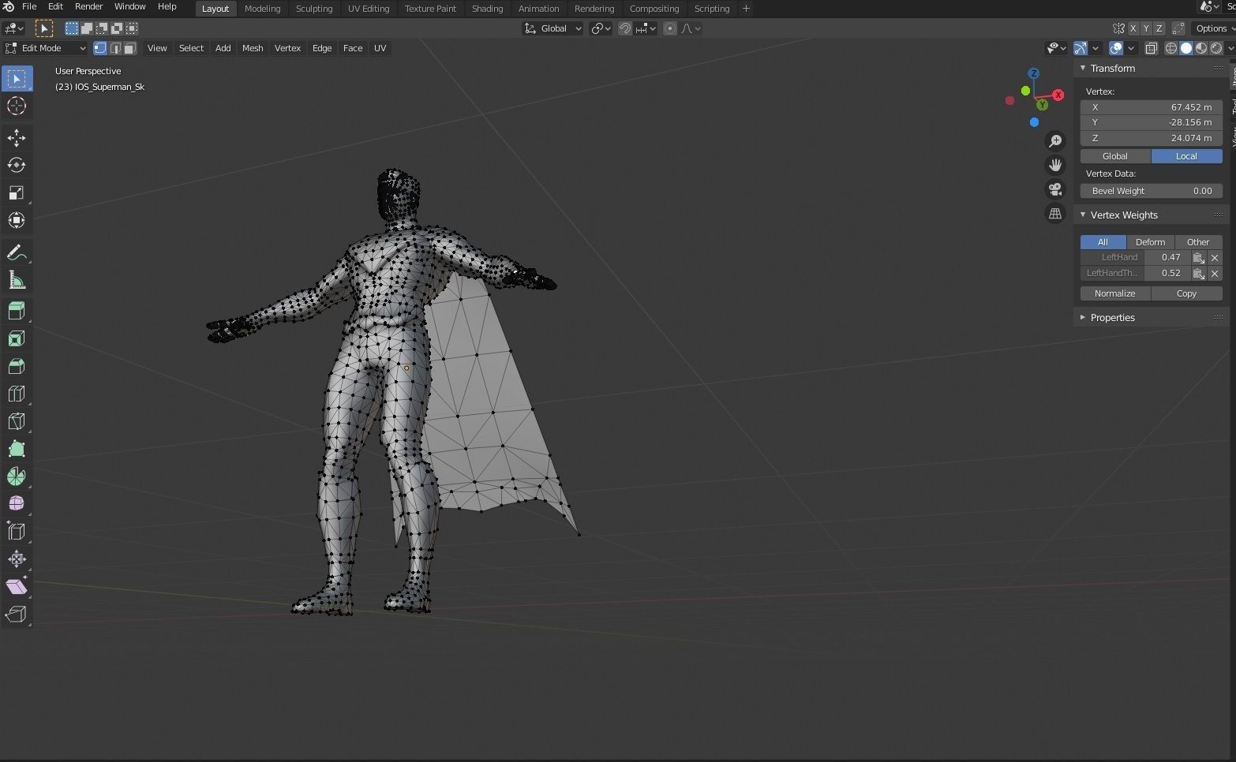Collapse the Transform panel
The width and height of the screenshot is (1236, 762).
pos(1112,69)
